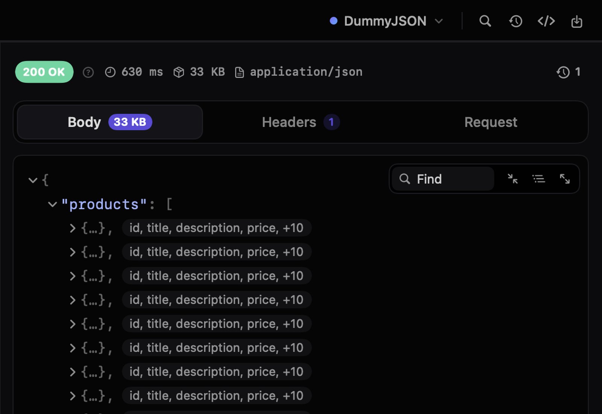Click the search magnifier icon in top bar
The height and width of the screenshot is (414, 602).
point(485,21)
